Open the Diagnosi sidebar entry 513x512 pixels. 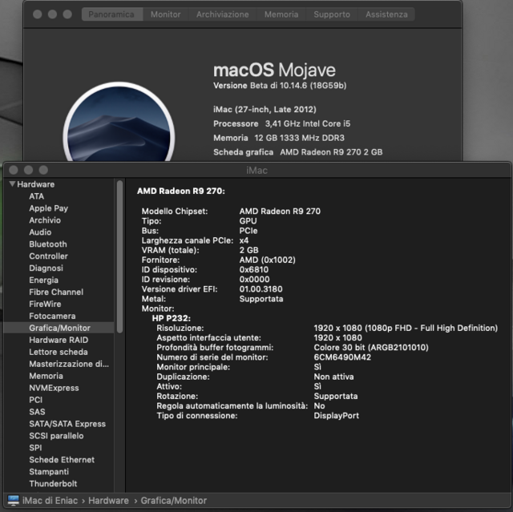[46, 268]
